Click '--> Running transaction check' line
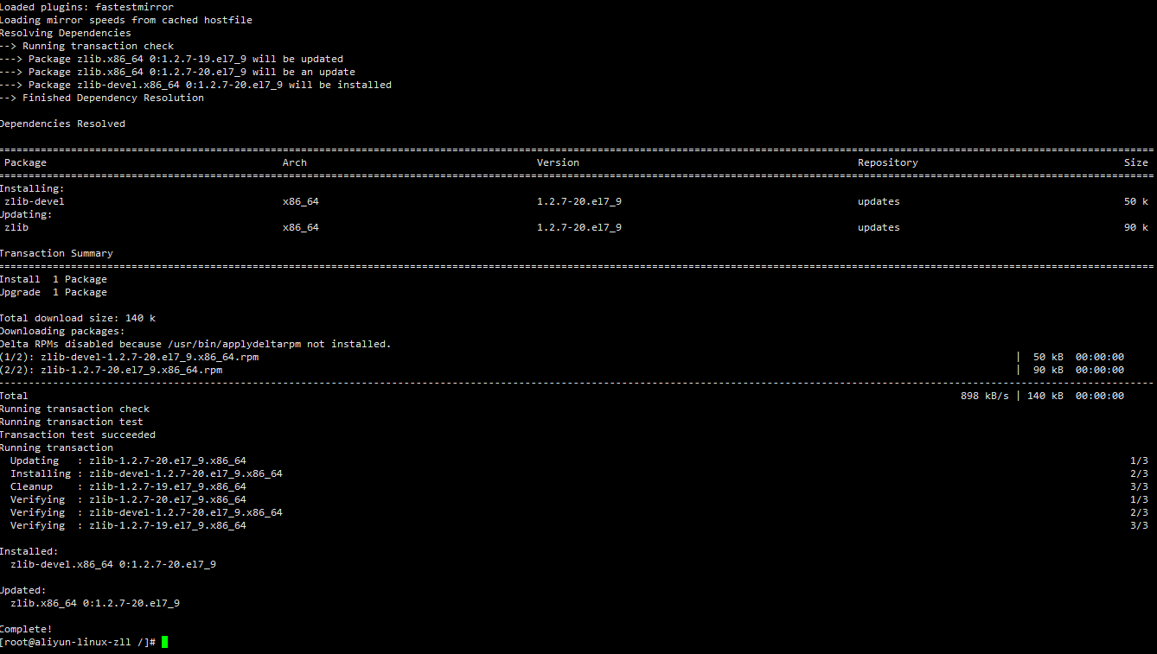Image resolution: width=1157 pixels, height=654 pixels. pos(86,46)
